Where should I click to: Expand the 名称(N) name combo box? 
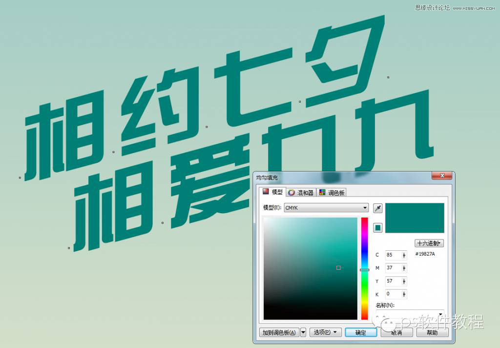point(440,314)
